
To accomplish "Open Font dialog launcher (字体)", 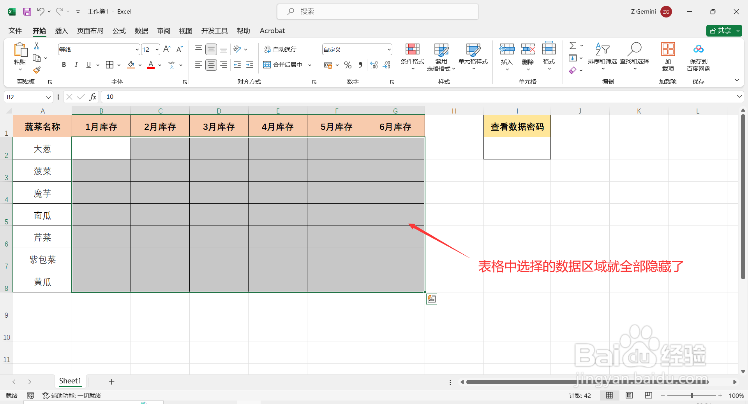I will pyautogui.click(x=185, y=82).
